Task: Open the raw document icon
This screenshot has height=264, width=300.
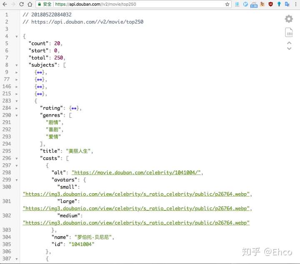Action: click(289, 32)
